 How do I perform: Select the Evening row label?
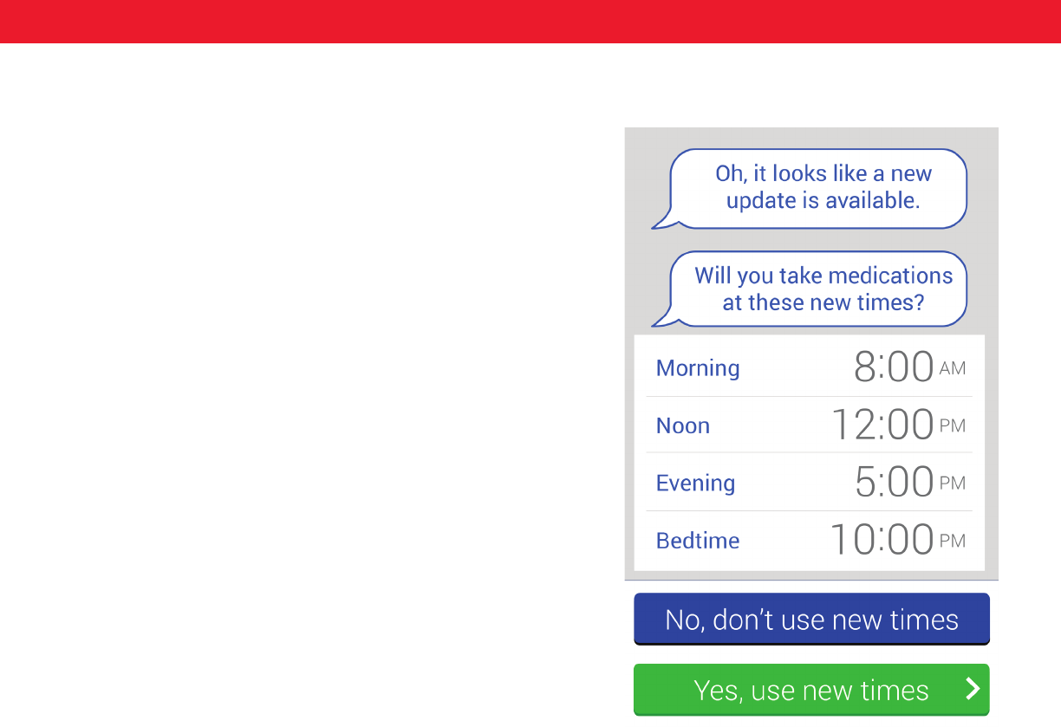(x=695, y=484)
